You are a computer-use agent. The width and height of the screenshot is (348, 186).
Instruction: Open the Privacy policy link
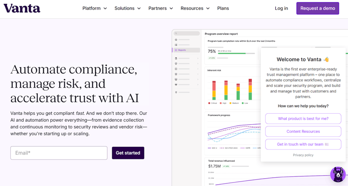303,155
